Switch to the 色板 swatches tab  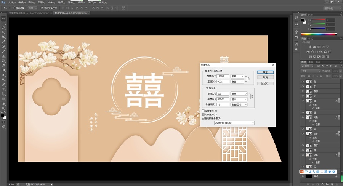310,15
